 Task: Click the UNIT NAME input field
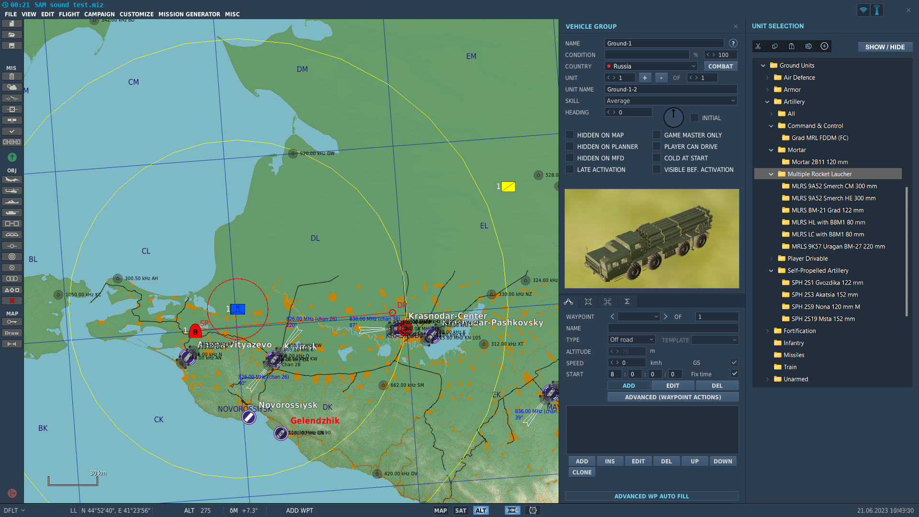[x=671, y=89]
